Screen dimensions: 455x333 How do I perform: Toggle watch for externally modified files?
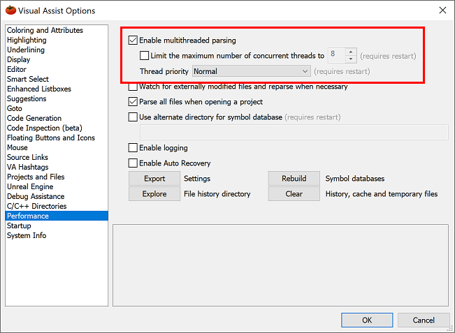[x=133, y=87]
